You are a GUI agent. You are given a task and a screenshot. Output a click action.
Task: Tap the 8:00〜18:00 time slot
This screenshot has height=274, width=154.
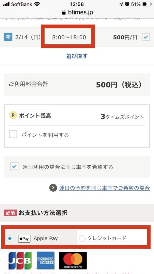tap(69, 37)
